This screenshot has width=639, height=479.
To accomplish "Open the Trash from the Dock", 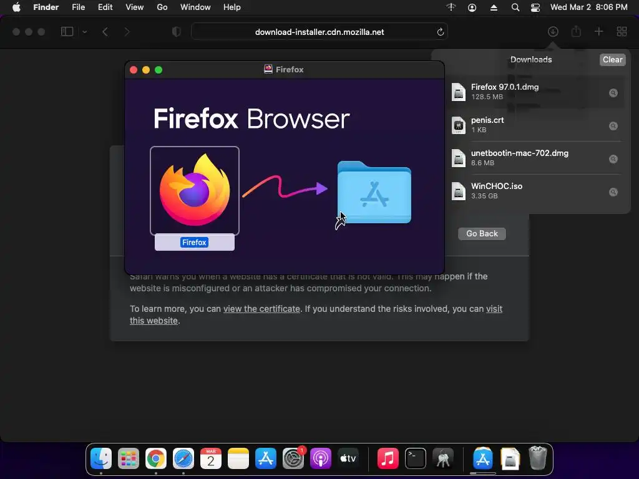I will 537,458.
